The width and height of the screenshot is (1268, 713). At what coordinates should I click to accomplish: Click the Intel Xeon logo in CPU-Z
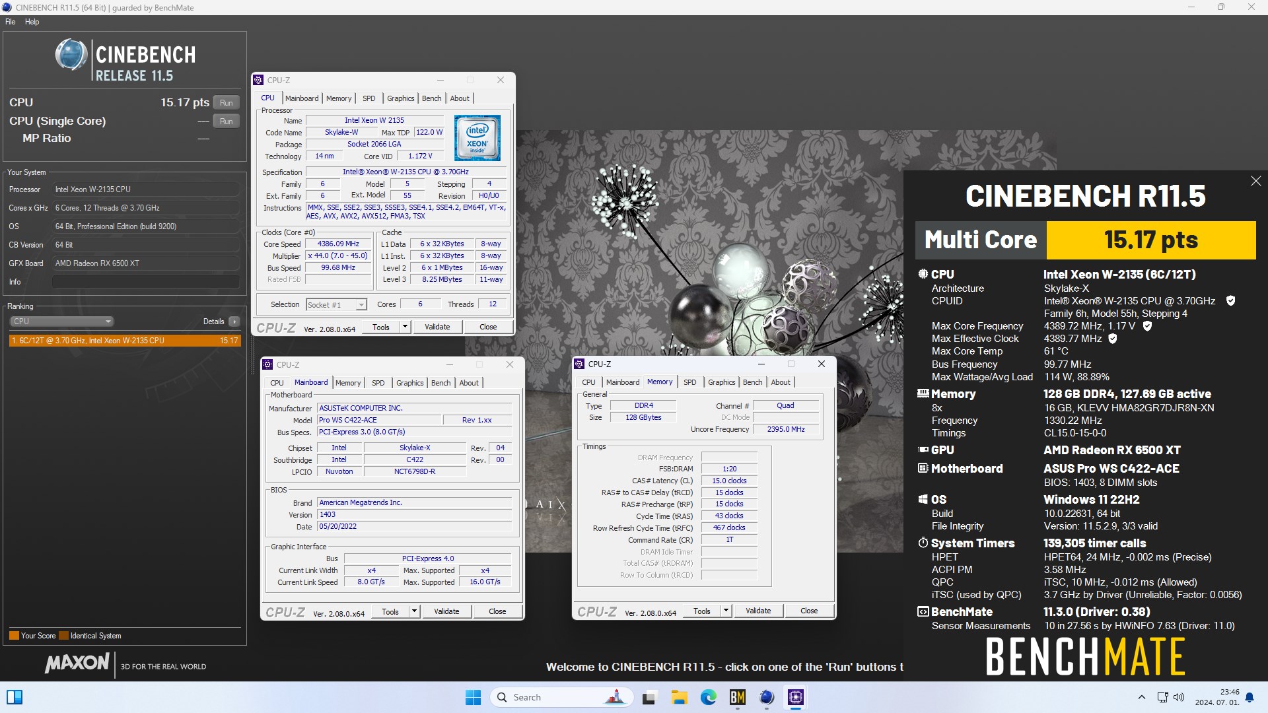pos(477,138)
